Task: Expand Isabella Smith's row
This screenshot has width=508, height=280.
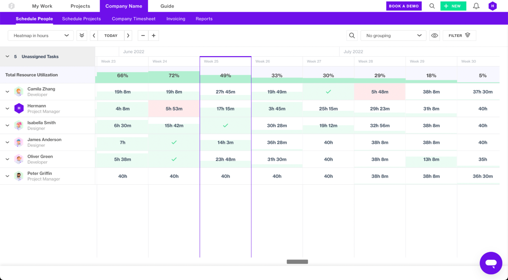Action: [7, 125]
